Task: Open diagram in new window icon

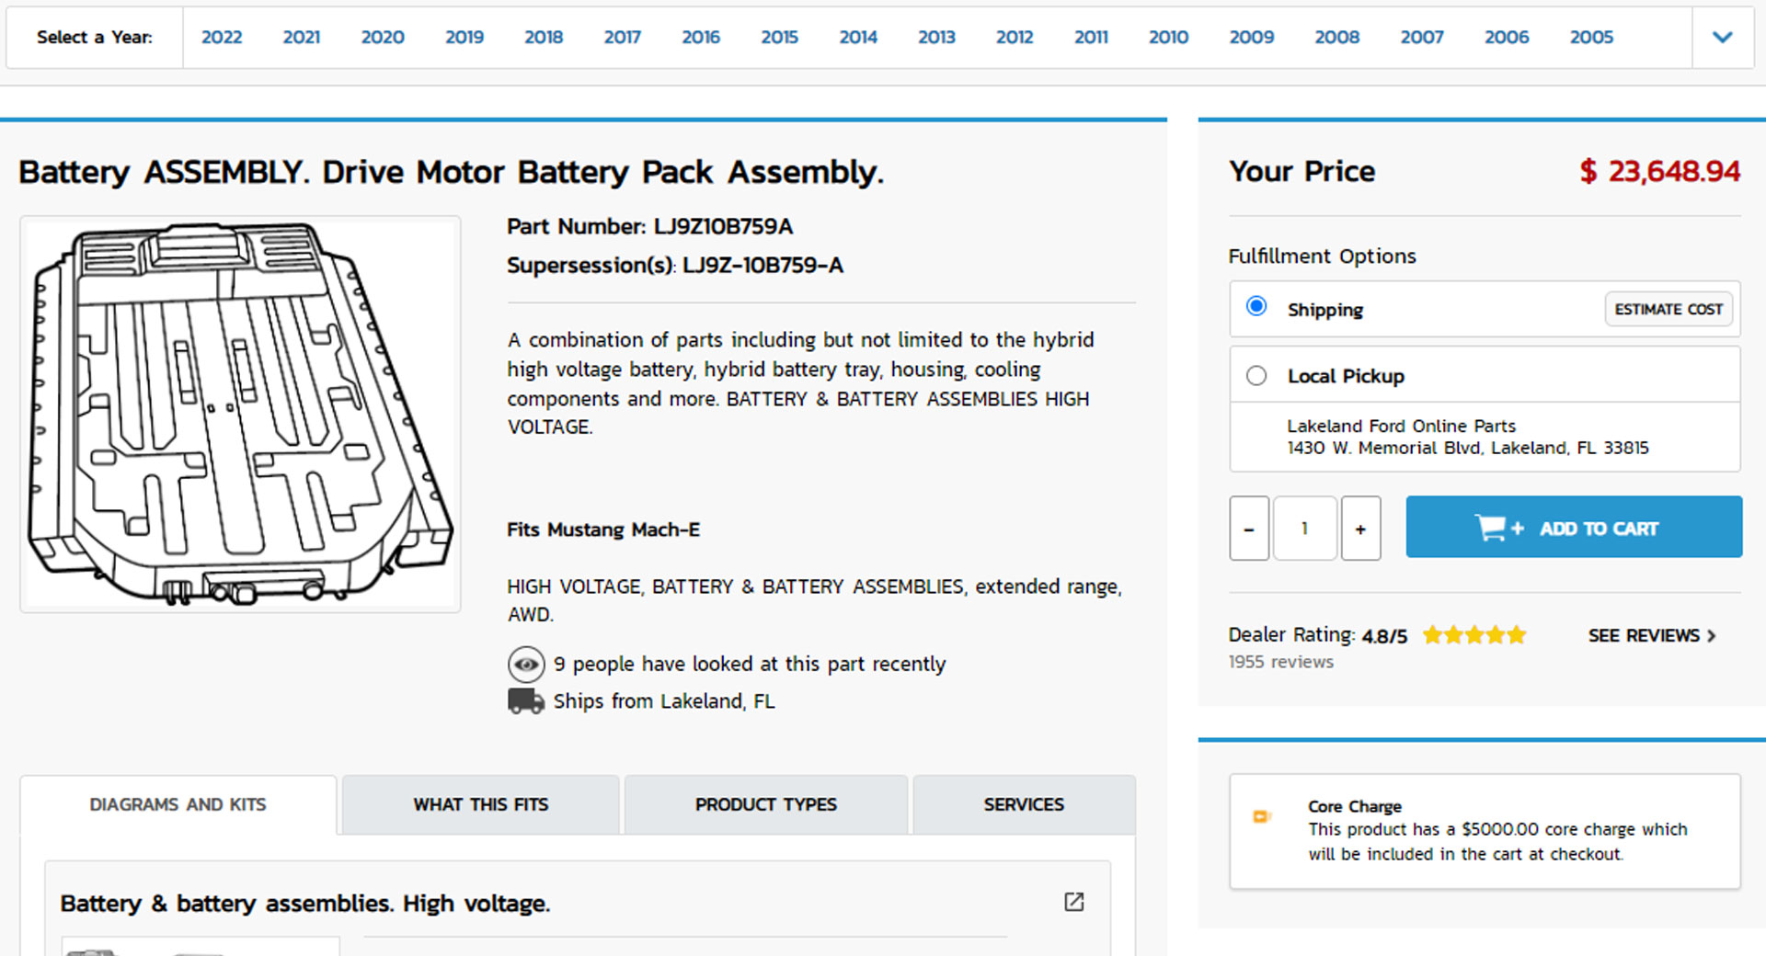Action: coord(1073,902)
